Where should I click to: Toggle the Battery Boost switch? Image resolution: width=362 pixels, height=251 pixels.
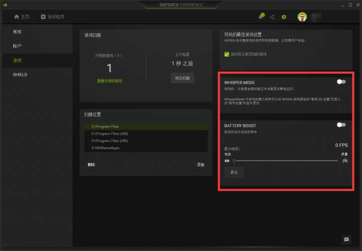point(341,125)
